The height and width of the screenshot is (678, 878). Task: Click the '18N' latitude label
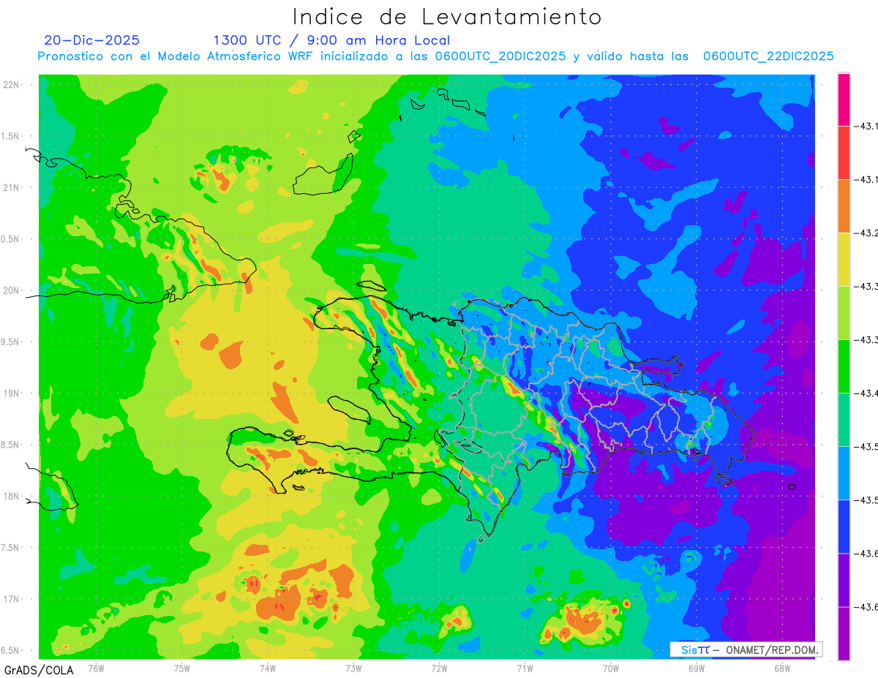point(12,497)
